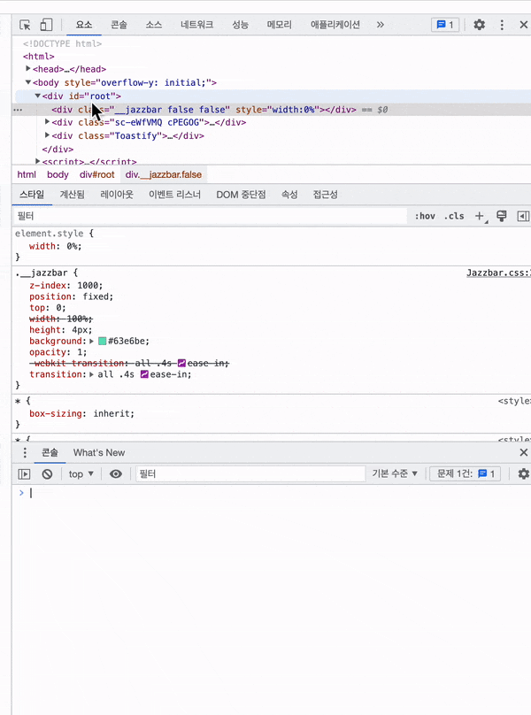The width and height of the screenshot is (531, 715).
Task: Open easing editor icon on transition property
Action: [x=144, y=374]
